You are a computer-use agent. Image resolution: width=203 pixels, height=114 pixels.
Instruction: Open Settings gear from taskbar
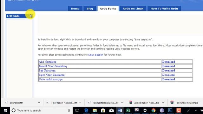point(145,111)
